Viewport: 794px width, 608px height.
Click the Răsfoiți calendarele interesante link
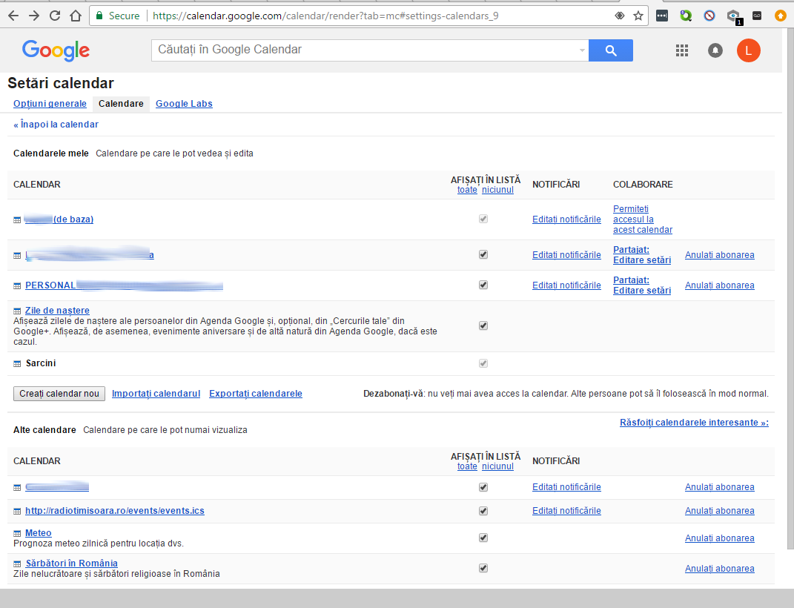pos(693,423)
